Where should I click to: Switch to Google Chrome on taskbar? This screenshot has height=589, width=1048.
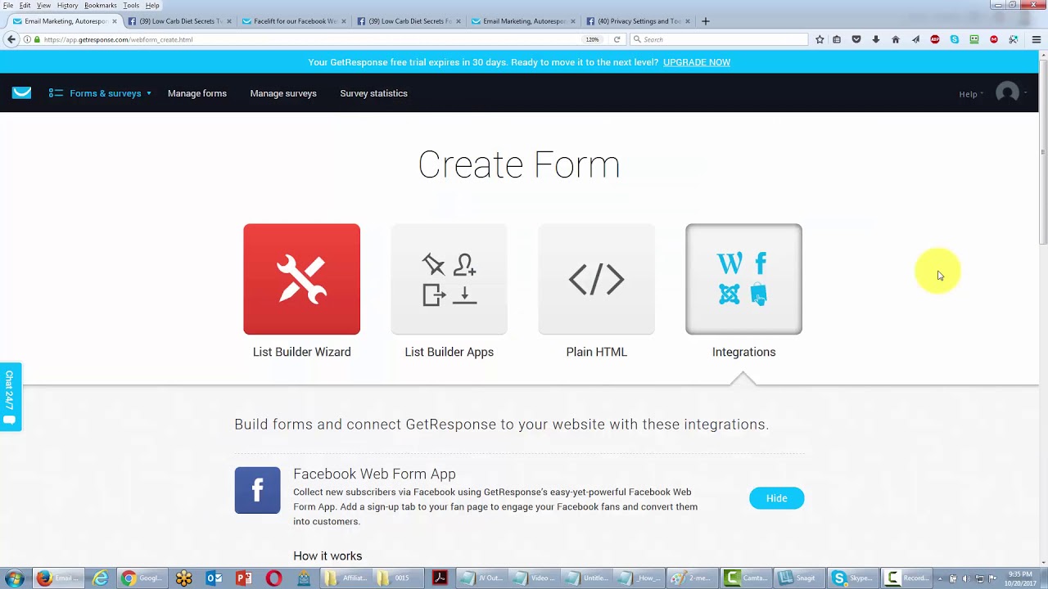tap(142, 578)
